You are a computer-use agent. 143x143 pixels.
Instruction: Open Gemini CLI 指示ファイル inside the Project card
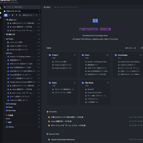click(63, 68)
